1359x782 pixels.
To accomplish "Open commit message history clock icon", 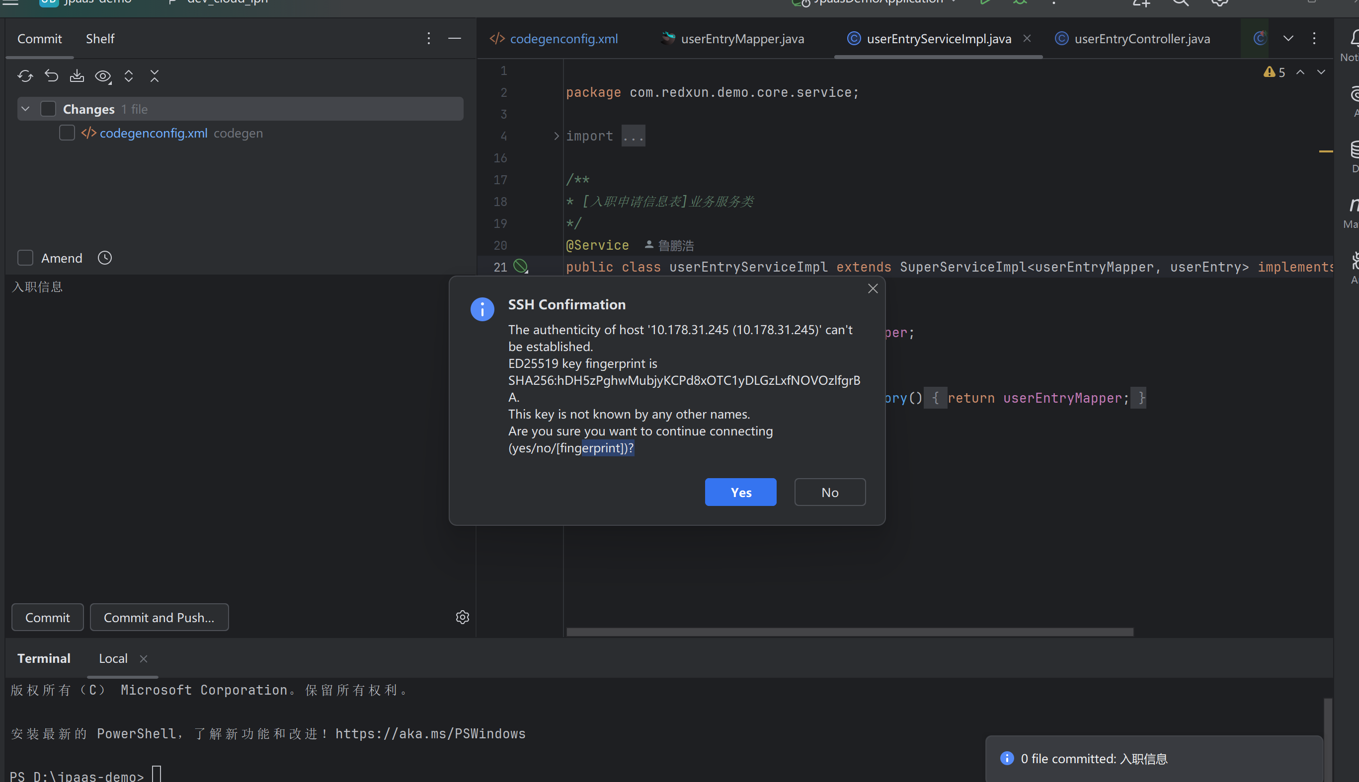I will click(x=105, y=258).
